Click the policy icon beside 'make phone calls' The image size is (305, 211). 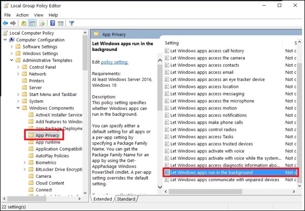pos(167,123)
